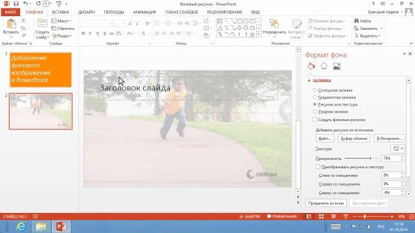This screenshot has height=233, width=415.
Task: Click Express Styles (Экспресс-стили) icon
Action: tap(297, 24)
